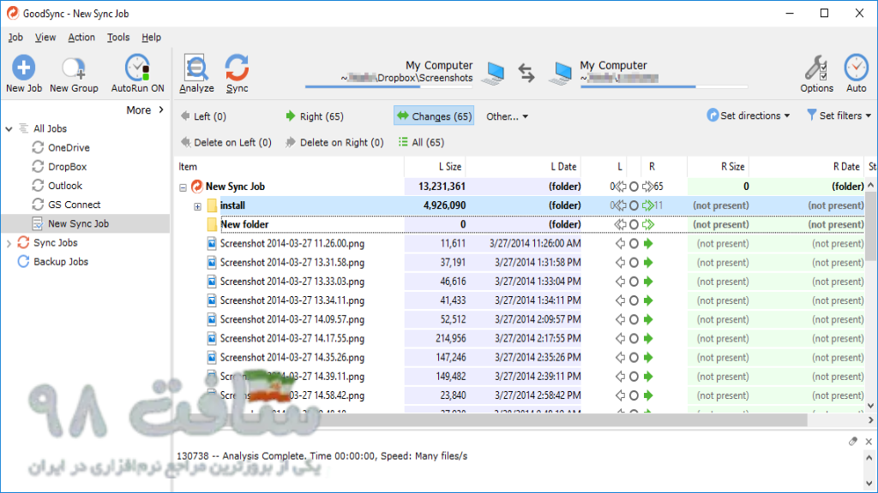The height and width of the screenshot is (493, 878).
Task: Show All (65) items
Action: click(421, 143)
